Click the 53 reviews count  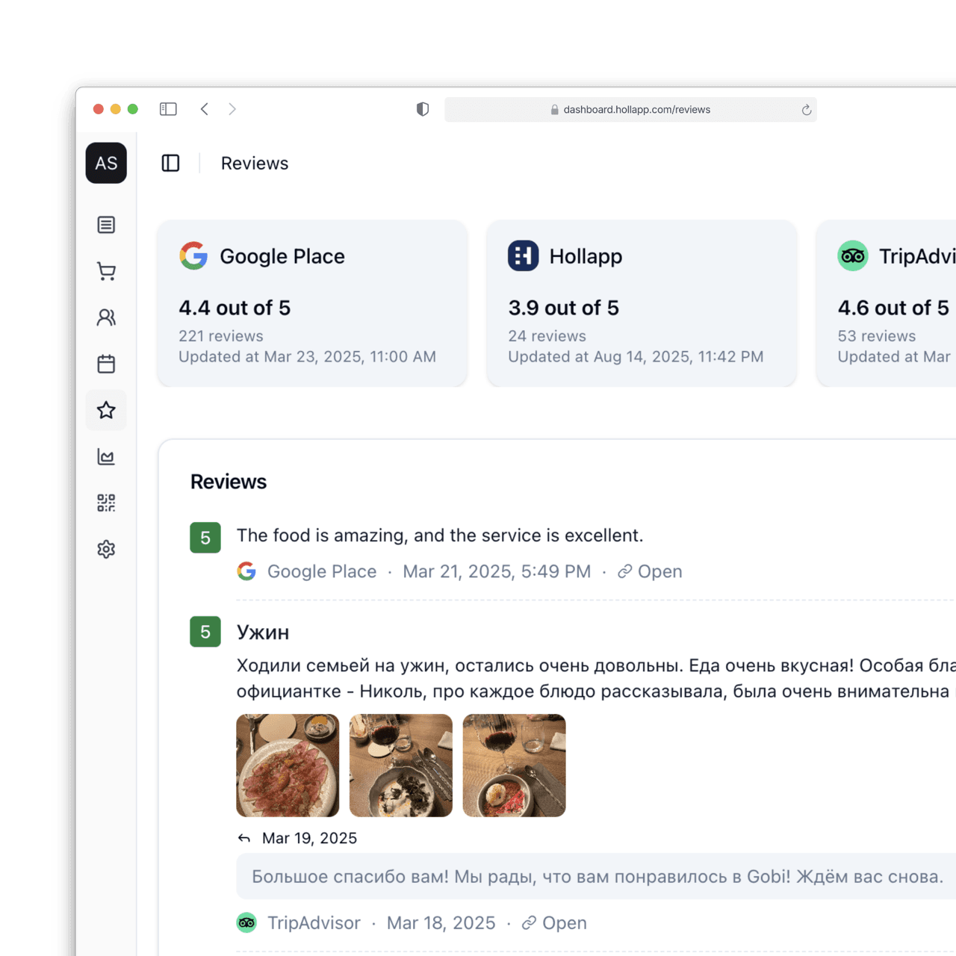pyautogui.click(x=877, y=336)
